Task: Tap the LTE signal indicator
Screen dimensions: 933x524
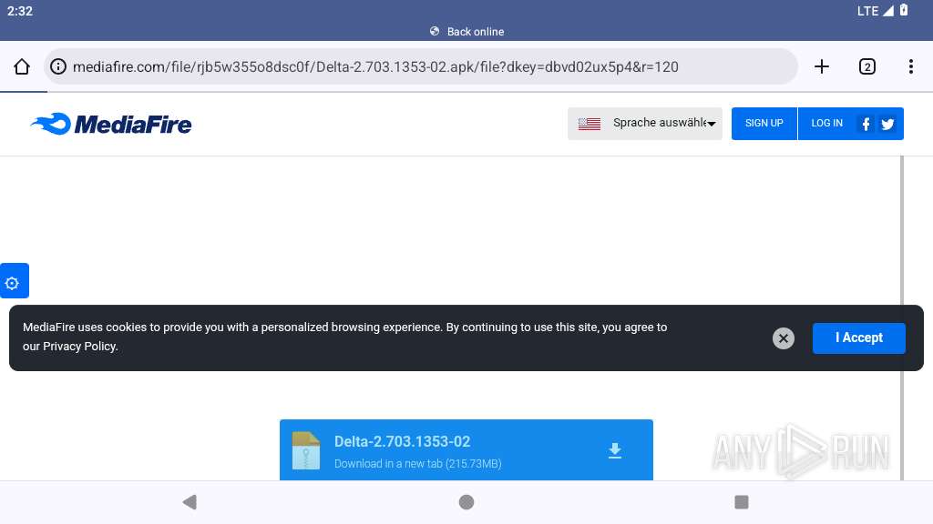Action: coord(876,11)
